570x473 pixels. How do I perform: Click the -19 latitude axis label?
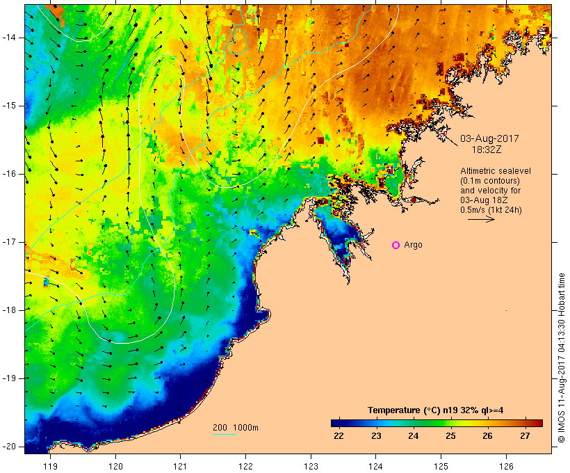pyautogui.click(x=8, y=378)
